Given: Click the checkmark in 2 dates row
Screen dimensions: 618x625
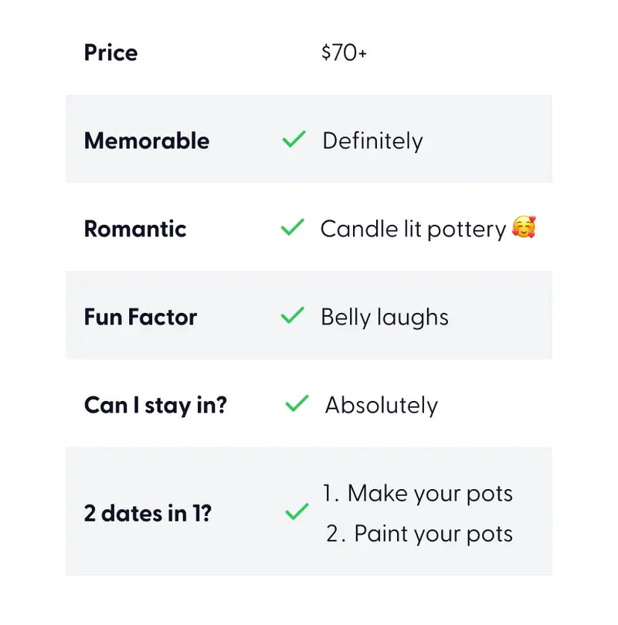Looking at the screenshot, I should (x=297, y=511).
